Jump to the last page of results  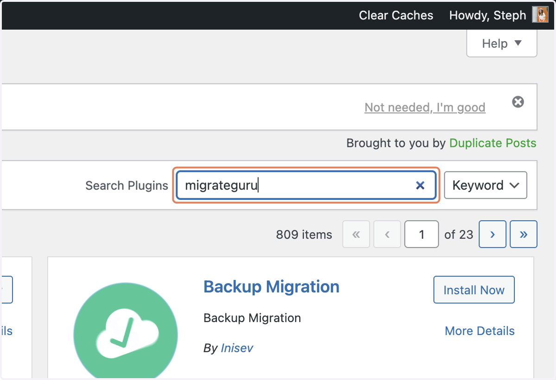click(524, 234)
